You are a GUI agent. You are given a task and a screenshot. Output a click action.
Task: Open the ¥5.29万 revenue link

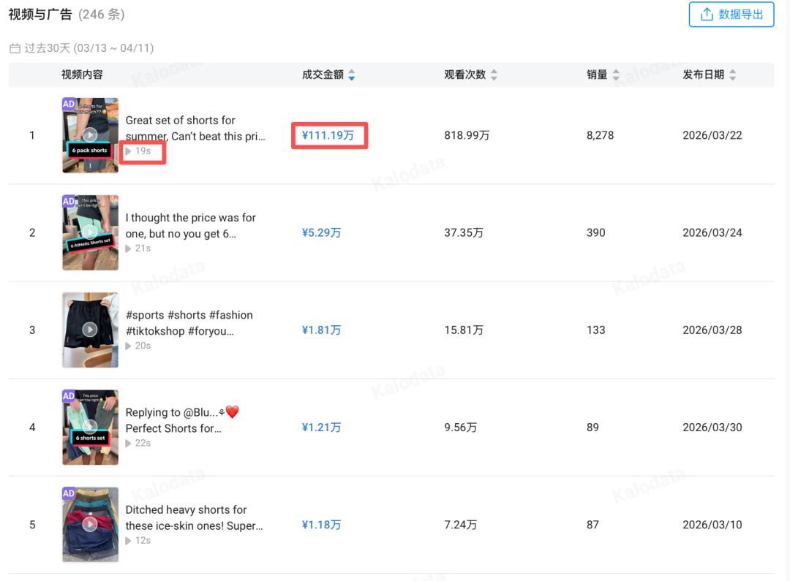321,232
